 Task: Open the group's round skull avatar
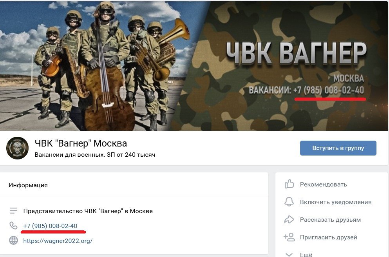(x=17, y=148)
